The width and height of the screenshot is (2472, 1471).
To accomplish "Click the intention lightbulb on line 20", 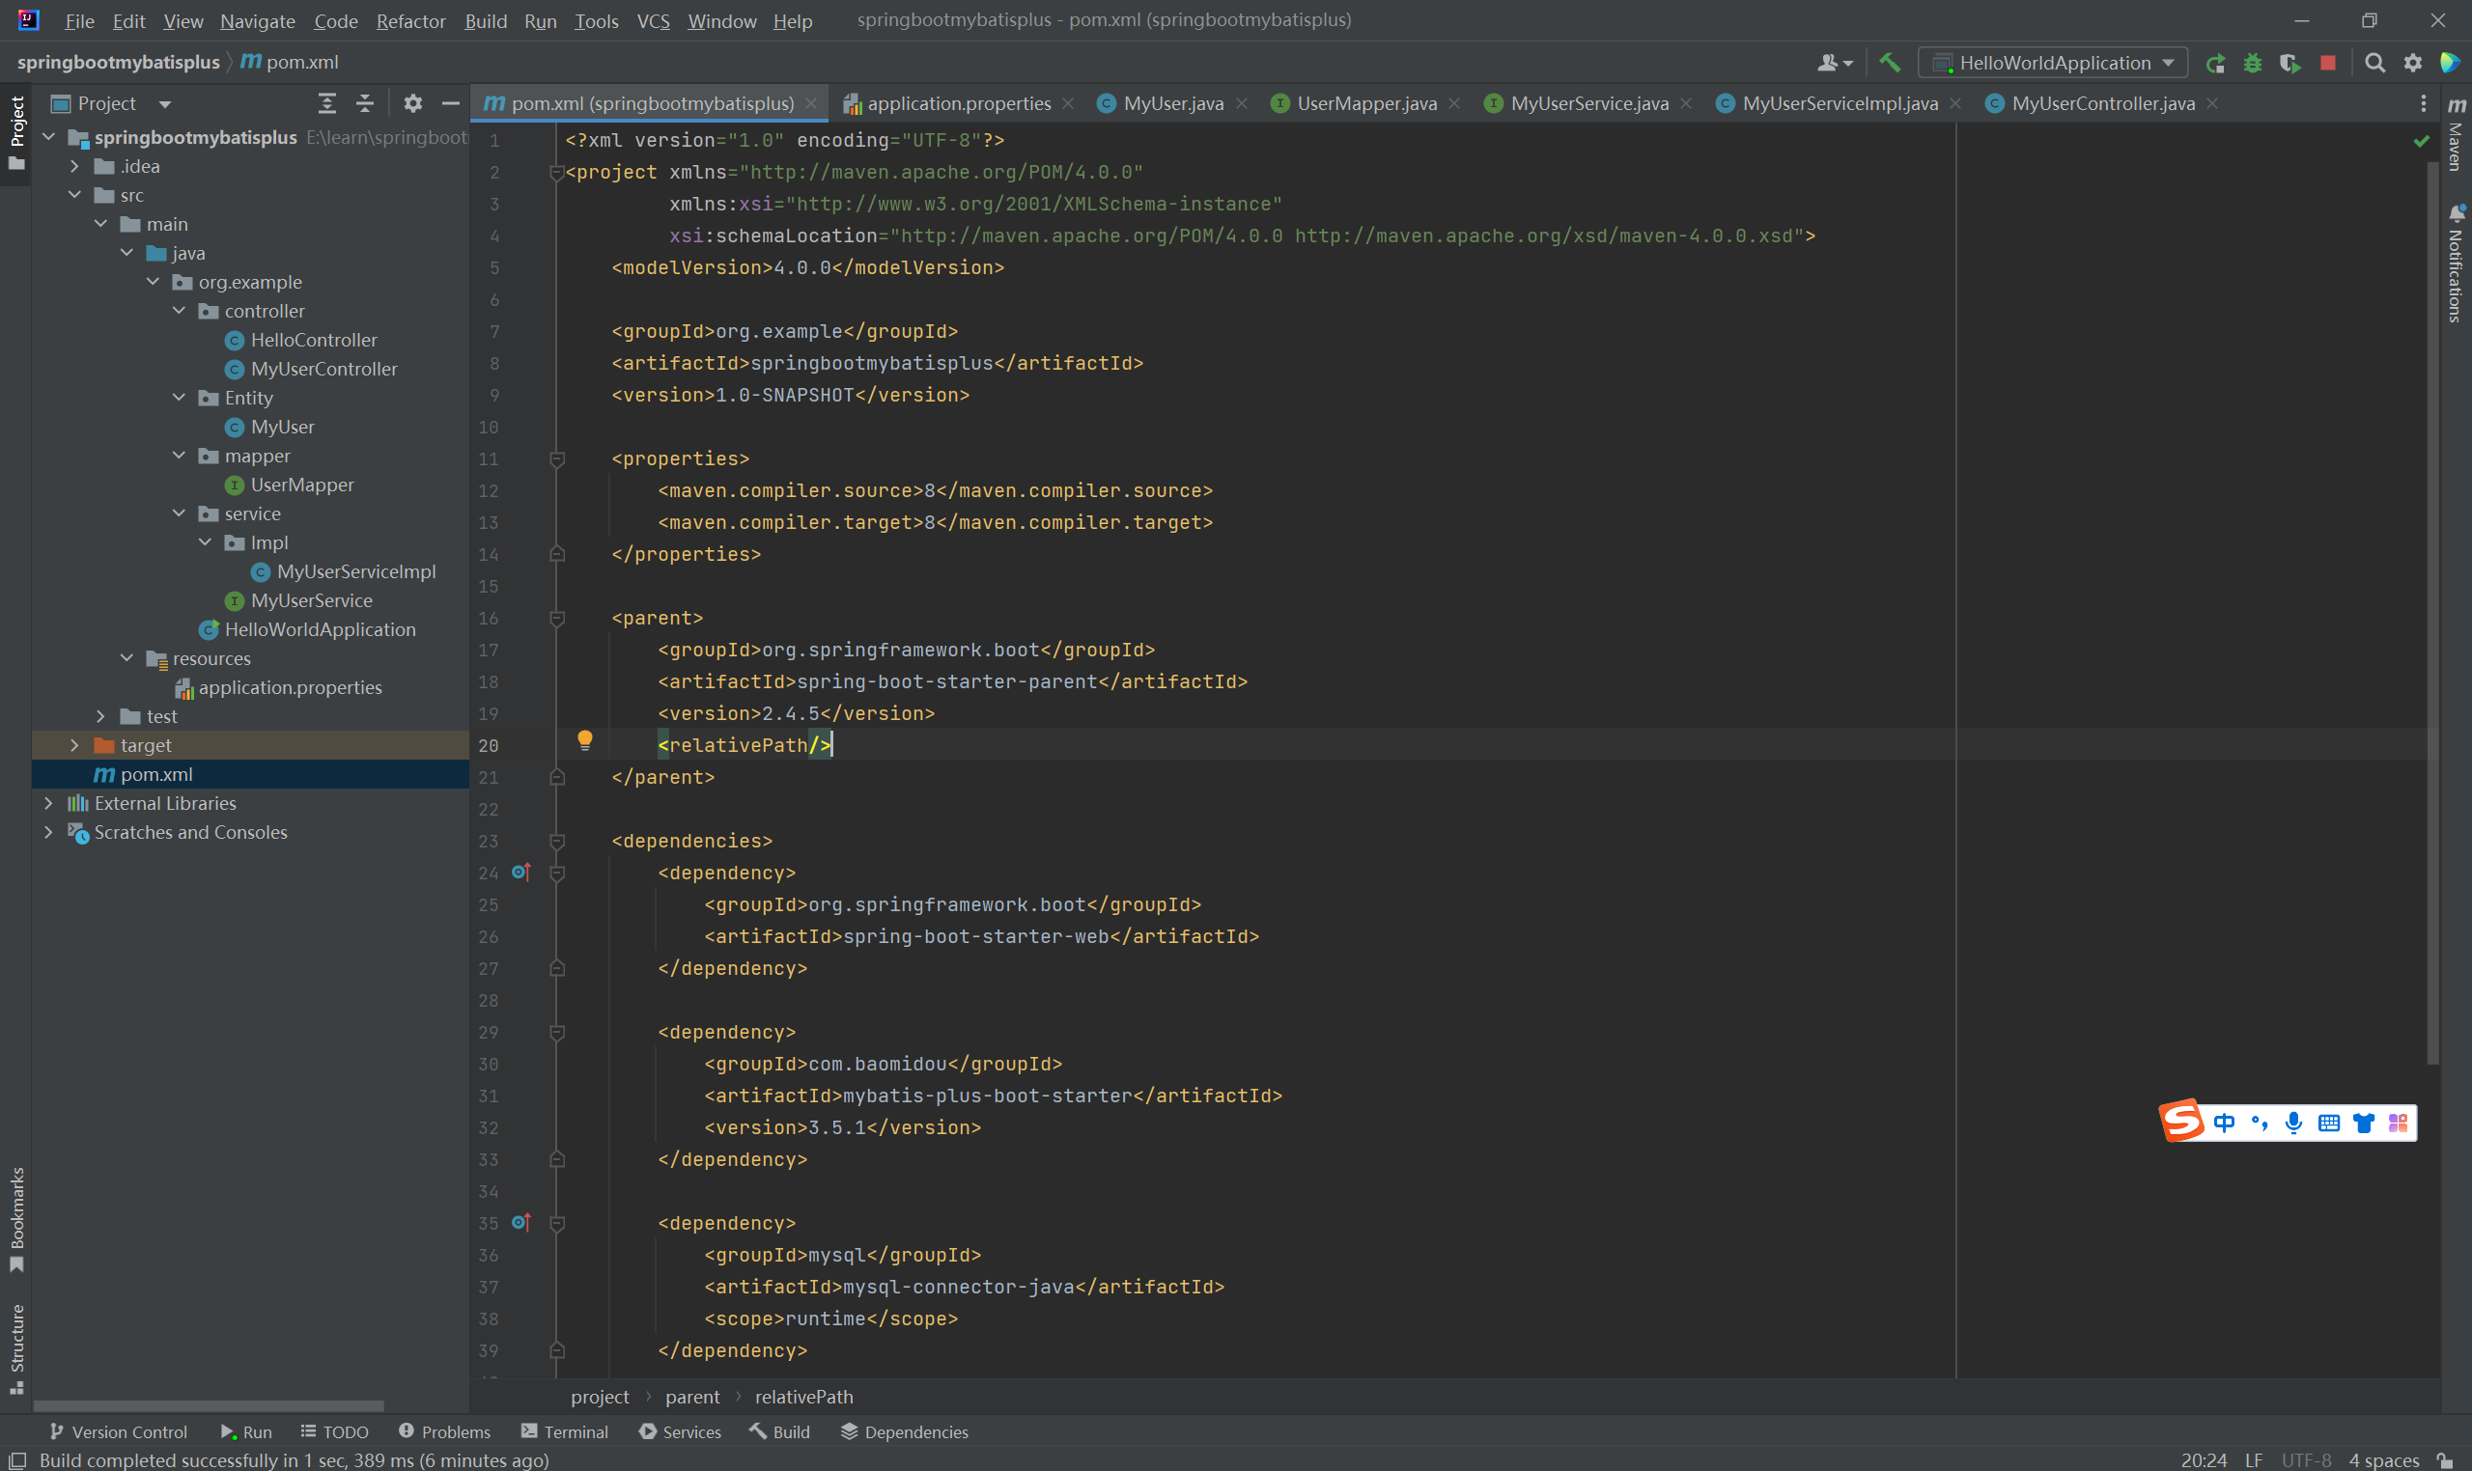I will point(585,739).
